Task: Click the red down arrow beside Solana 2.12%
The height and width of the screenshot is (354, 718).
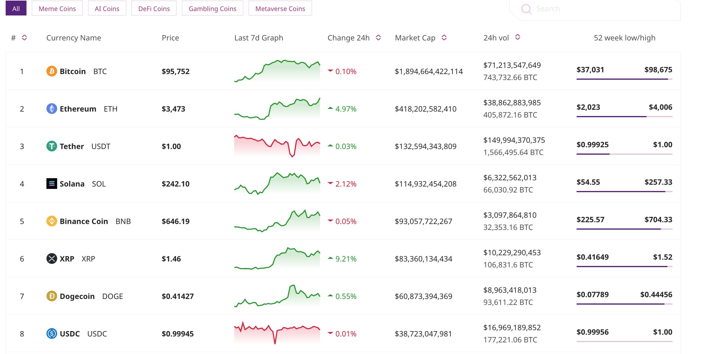Action: pos(330,183)
